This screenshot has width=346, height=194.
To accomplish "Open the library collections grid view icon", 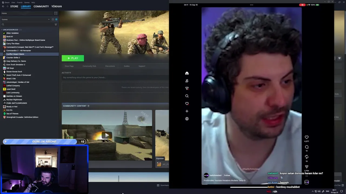I will pyautogui.click(x=56, y=13).
